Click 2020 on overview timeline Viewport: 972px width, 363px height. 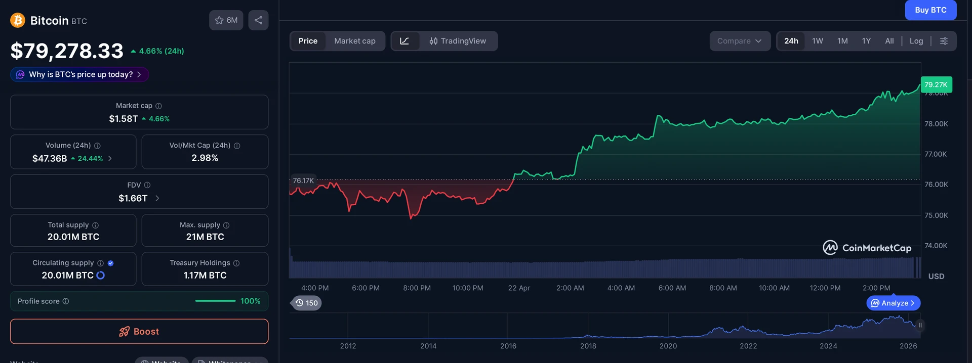pyautogui.click(x=668, y=346)
